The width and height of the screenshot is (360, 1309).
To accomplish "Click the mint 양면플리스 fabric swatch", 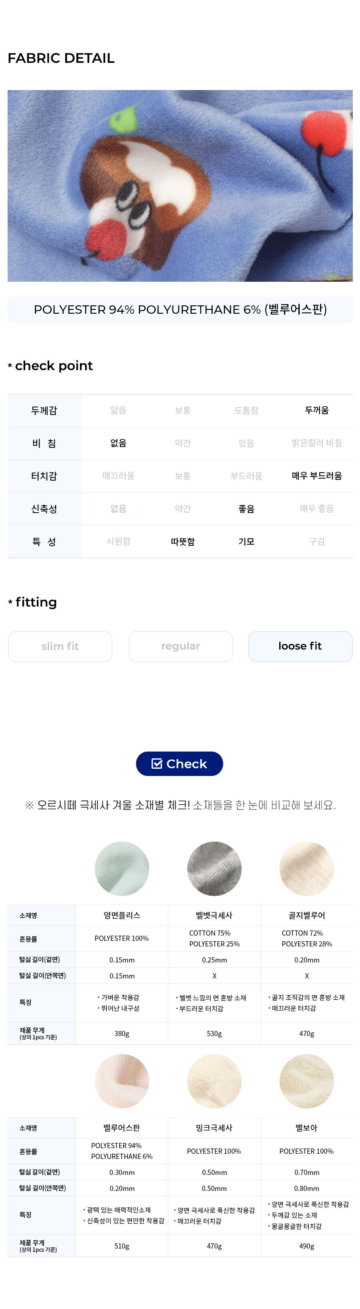I will click(x=122, y=868).
